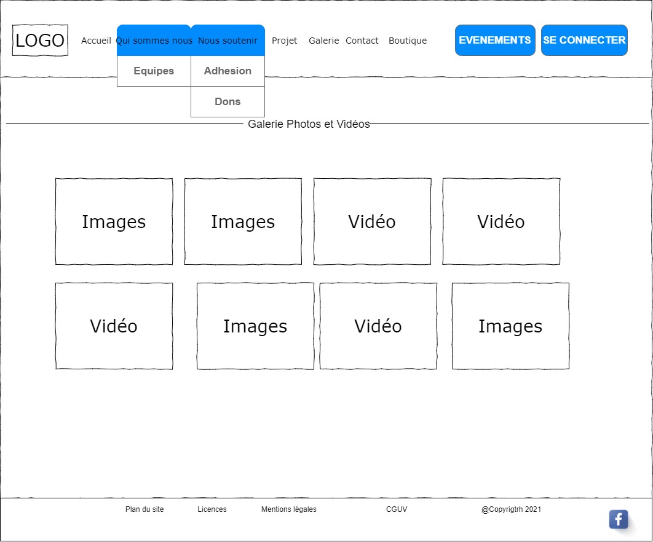653x542 pixels.
Task: Expand the Nous soutenir menu
Action: tap(228, 41)
